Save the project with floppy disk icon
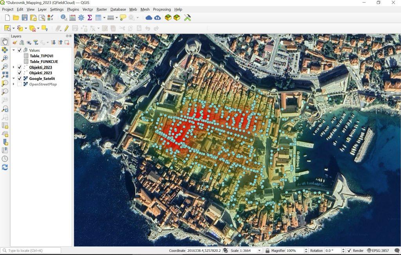Image resolution: width=401 pixels, height=255 pixels. click(x=25, y=18)
